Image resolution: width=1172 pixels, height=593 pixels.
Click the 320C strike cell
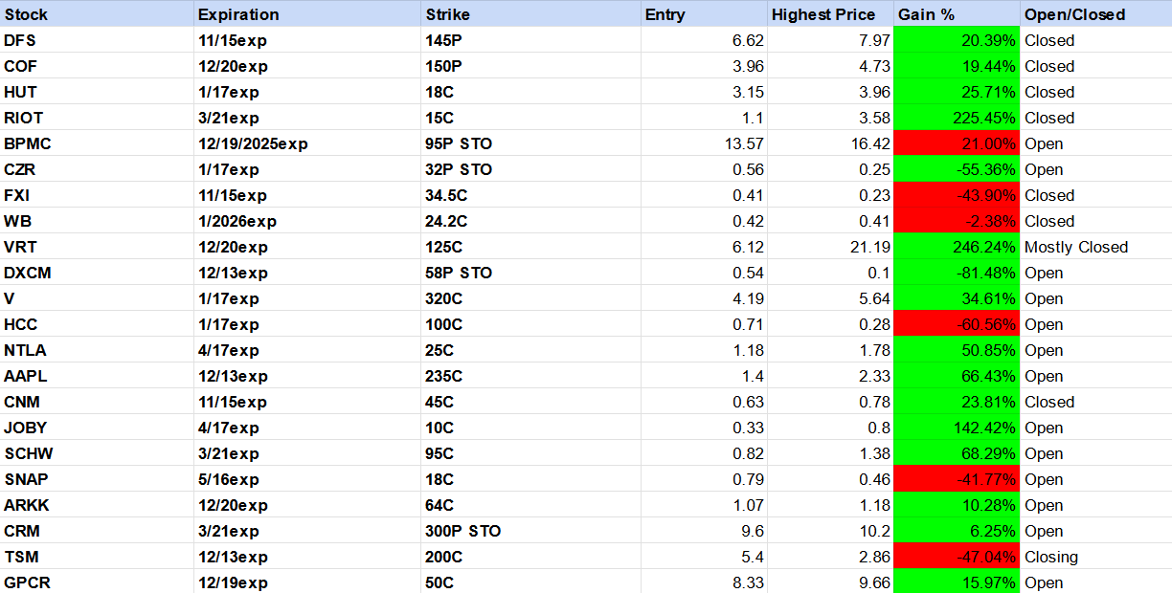coord(531,298)
